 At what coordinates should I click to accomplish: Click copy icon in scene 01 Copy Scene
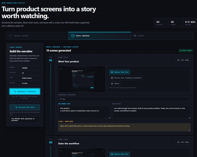[179, 60]
